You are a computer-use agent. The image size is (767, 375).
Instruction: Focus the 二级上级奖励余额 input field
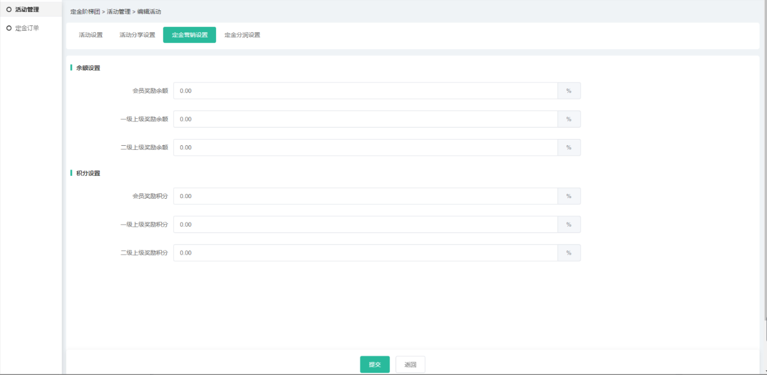click(365, 148)
